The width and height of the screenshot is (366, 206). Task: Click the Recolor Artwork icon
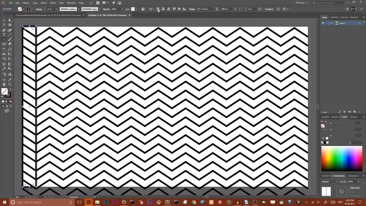[x=143, y=9]
